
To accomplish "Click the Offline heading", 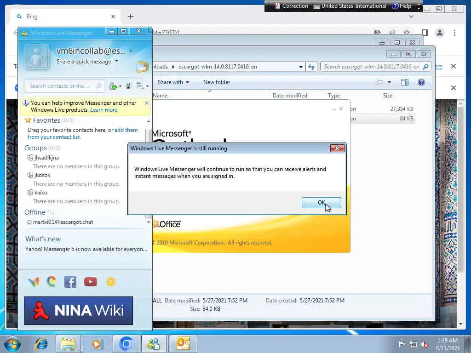I will click(x=35, y=212).
